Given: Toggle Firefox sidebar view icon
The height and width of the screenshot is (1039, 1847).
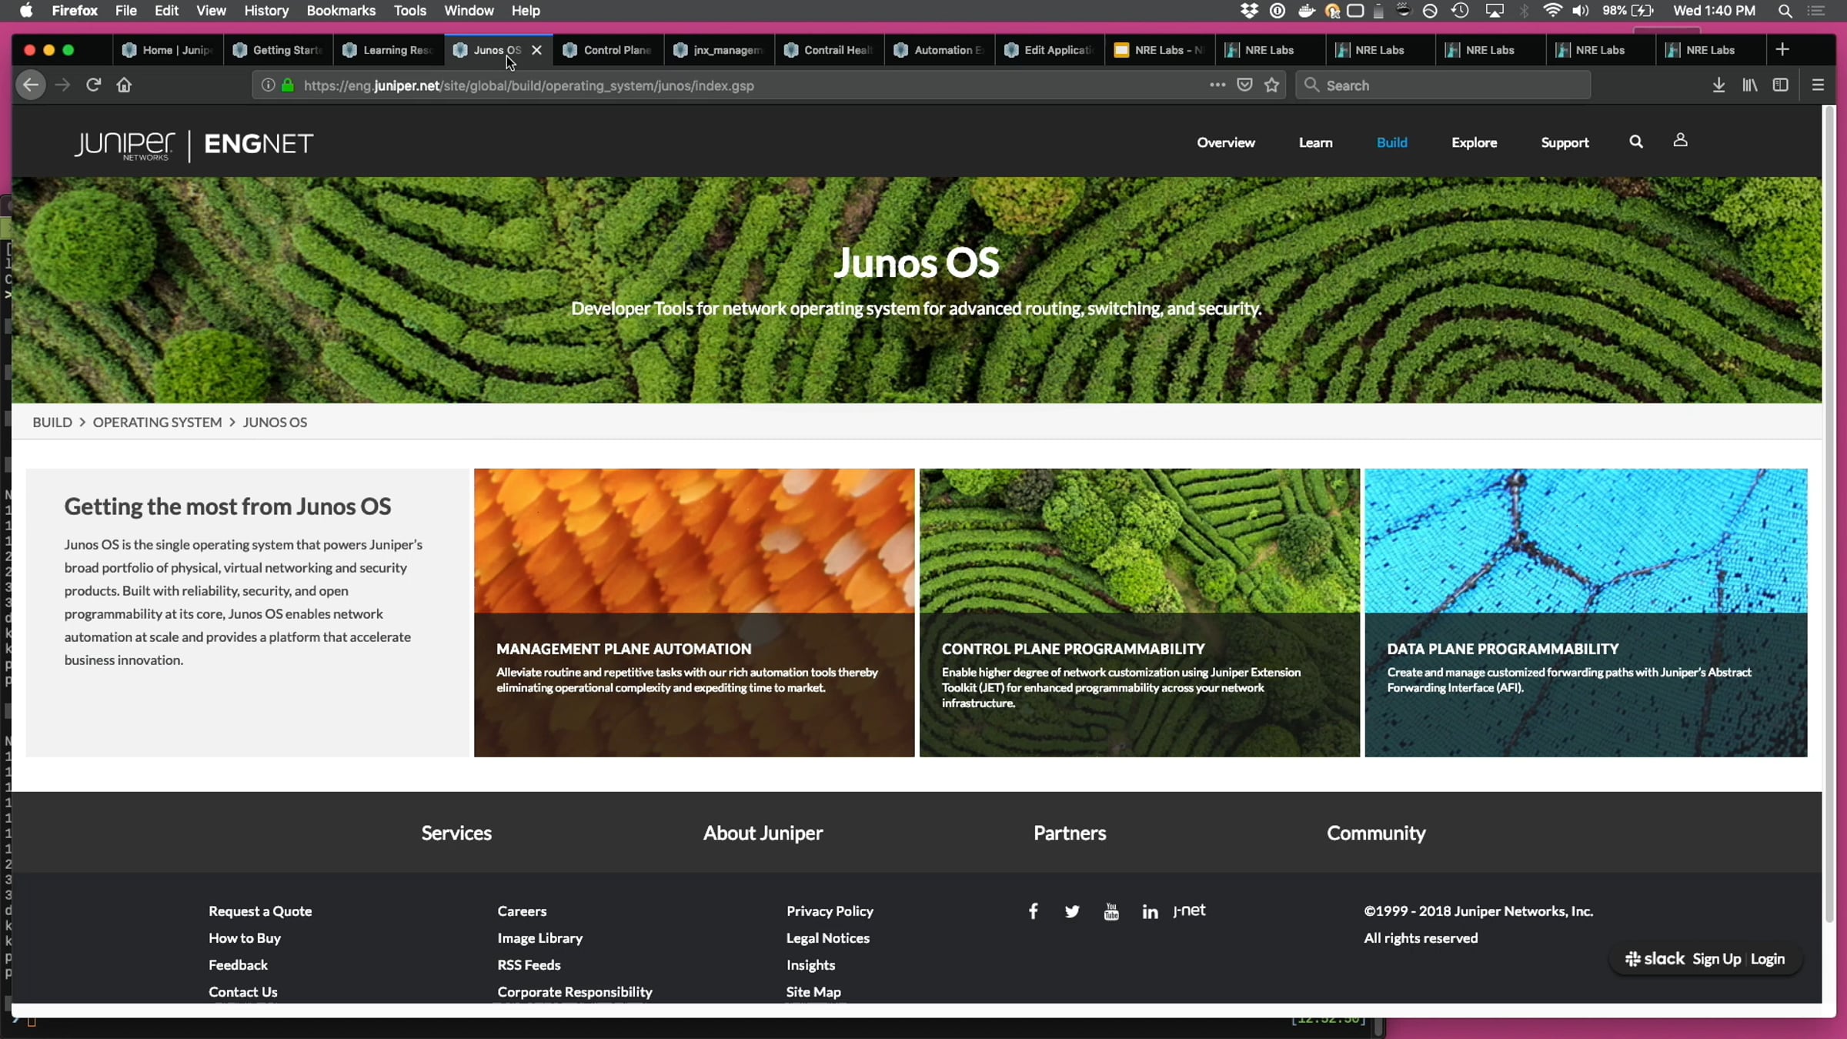Looking at the screenshot, I should tap(1780, 85).
